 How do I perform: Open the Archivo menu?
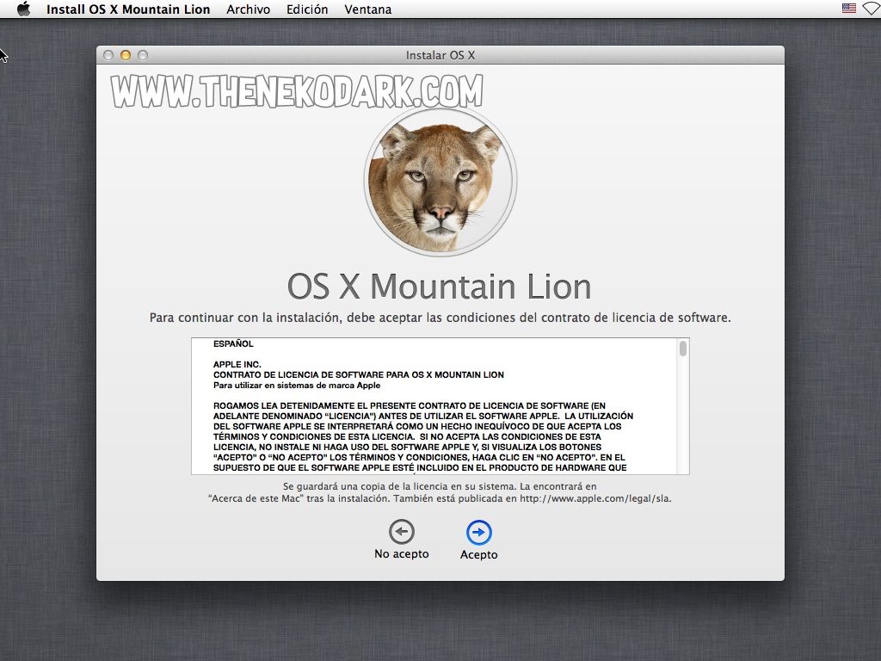pyautogui.click(x=249, y=9)
